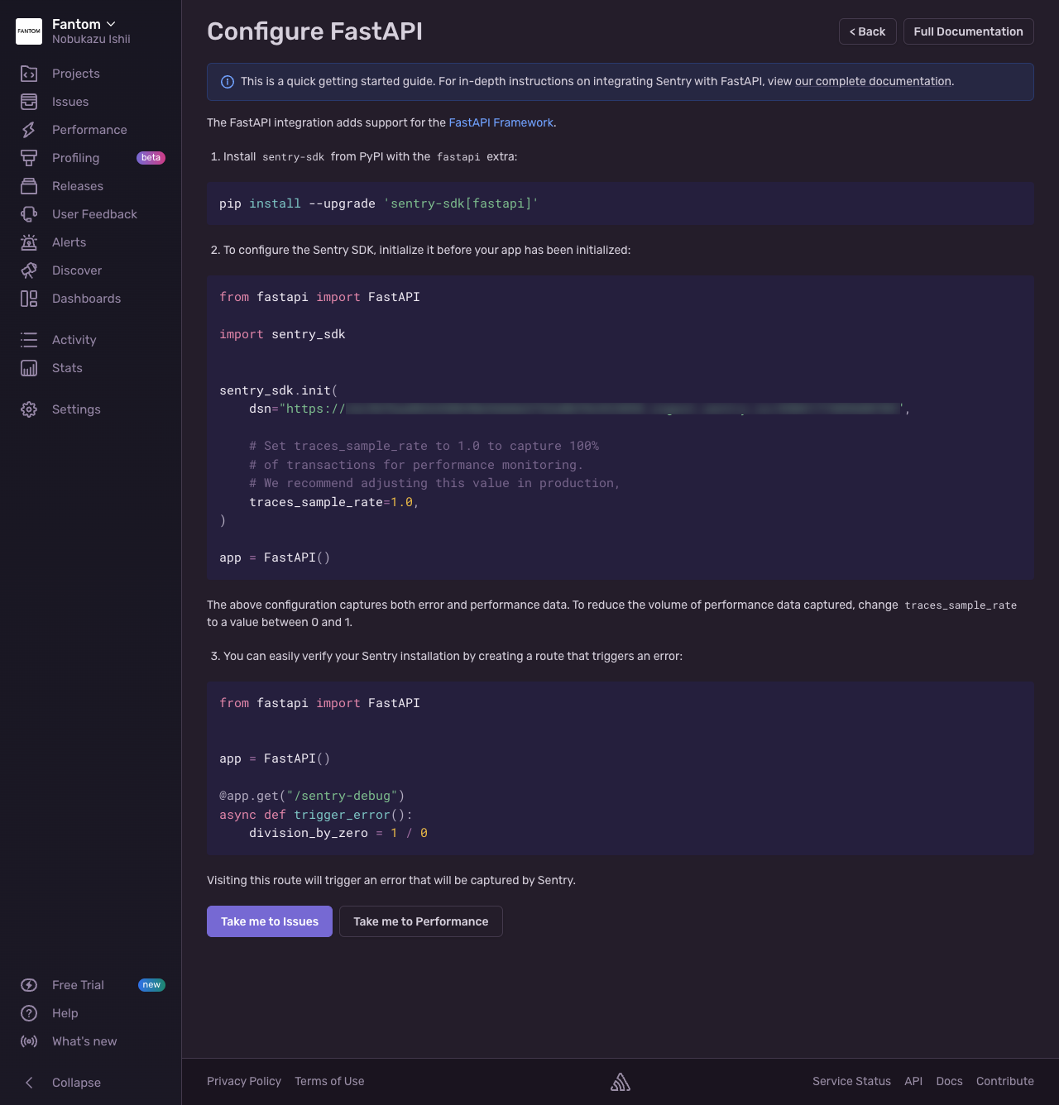Open the Dashboards icon
The height and width of the screenshot is (1105, 1059).
tap(29, 299)
